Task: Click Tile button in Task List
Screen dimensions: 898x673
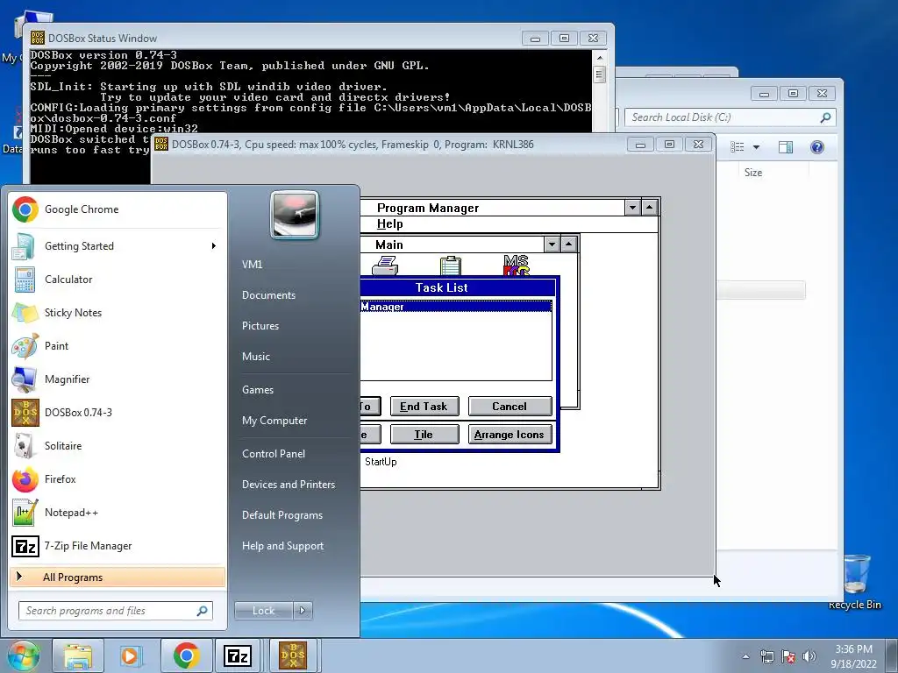Action: (424, 435)
